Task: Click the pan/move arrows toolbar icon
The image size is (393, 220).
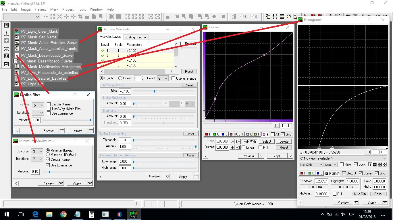Action: [x=67, y=17]
